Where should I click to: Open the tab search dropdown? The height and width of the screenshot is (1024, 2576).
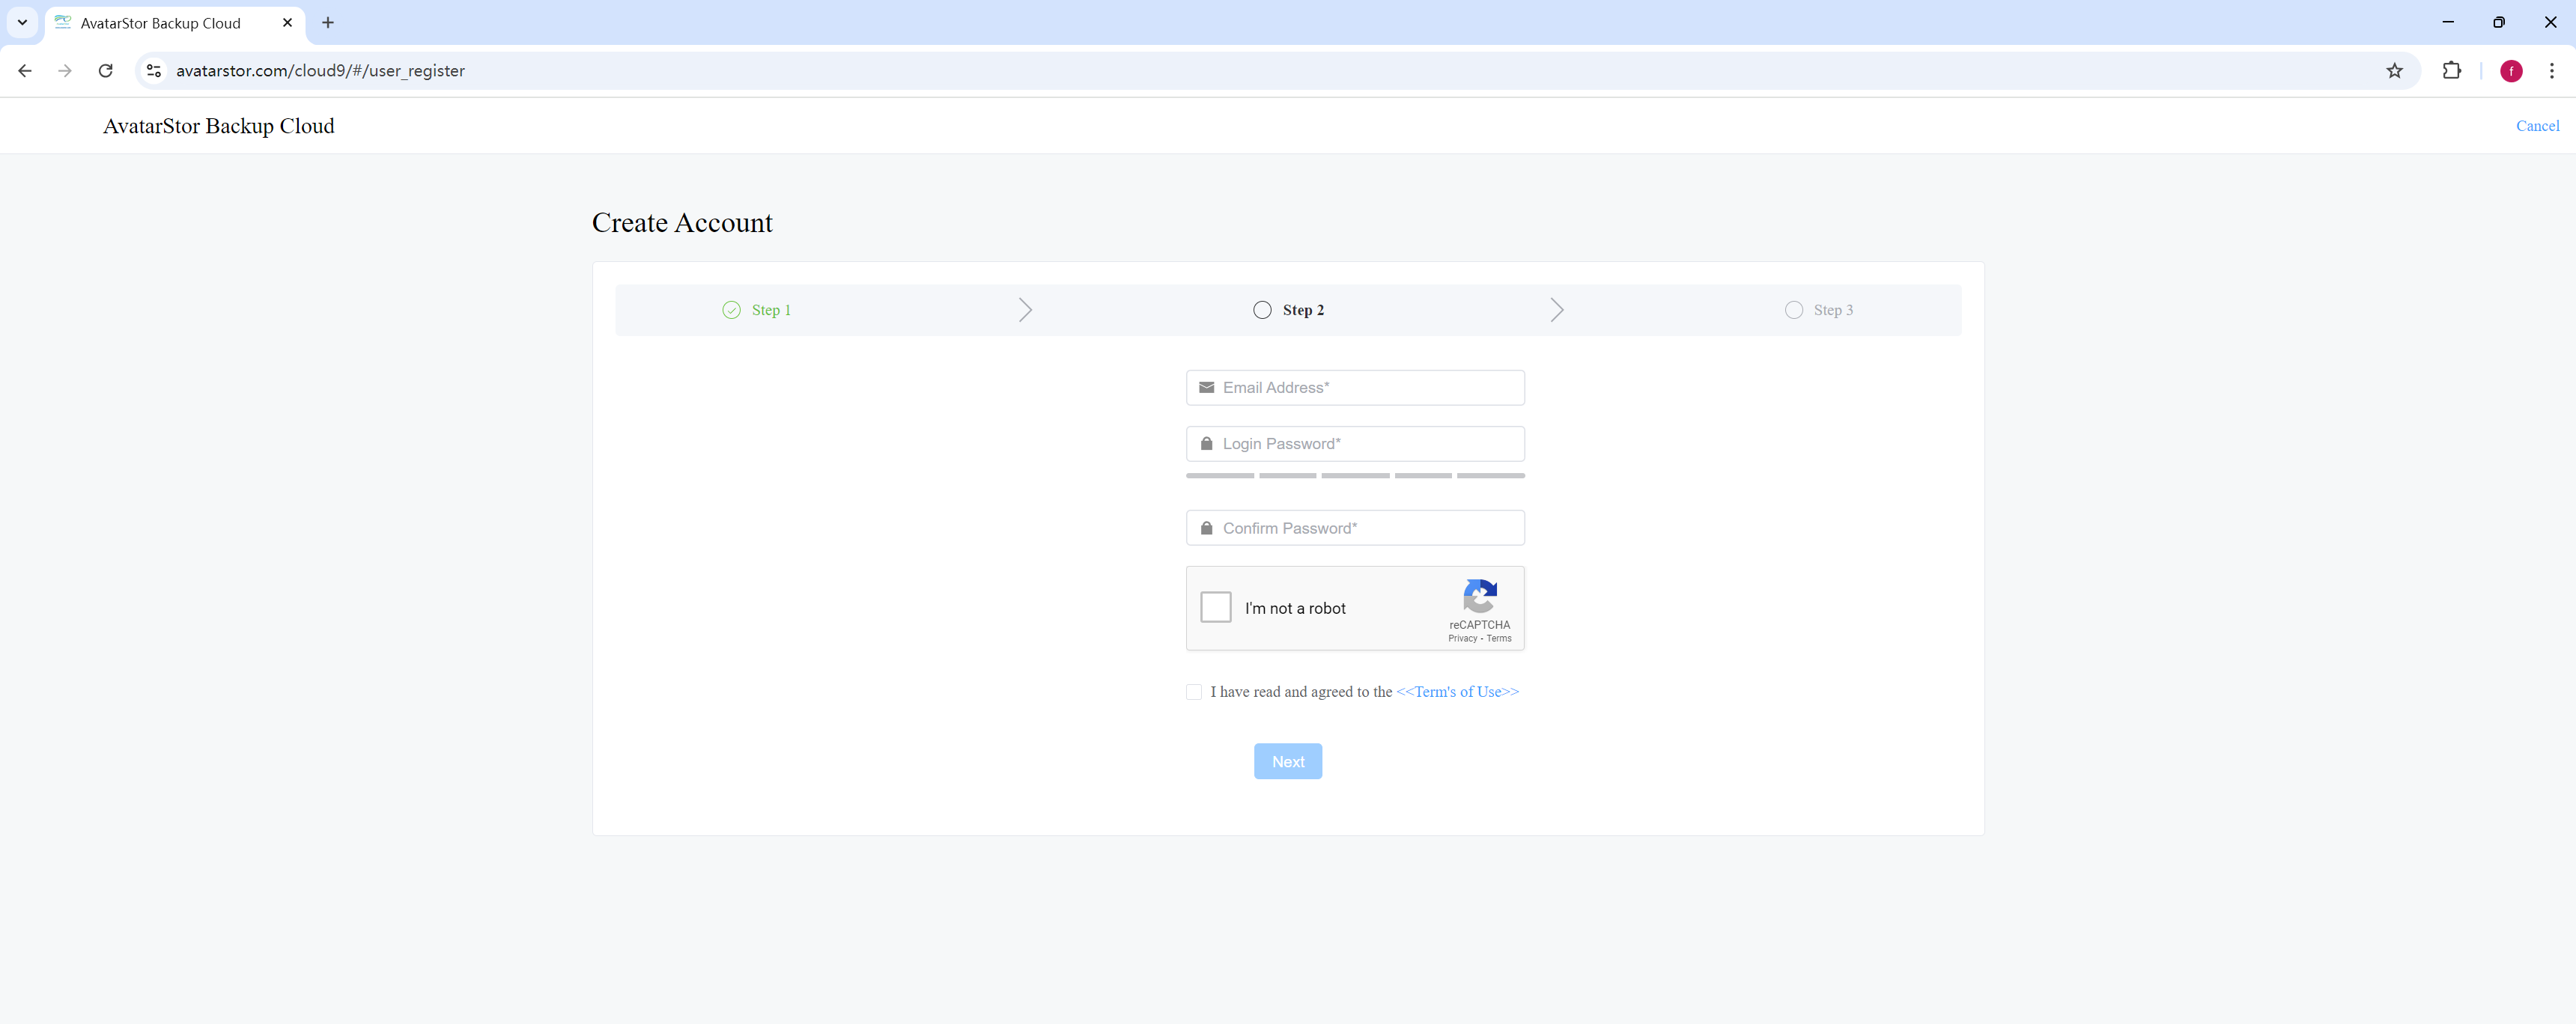(x=22, y=23)
